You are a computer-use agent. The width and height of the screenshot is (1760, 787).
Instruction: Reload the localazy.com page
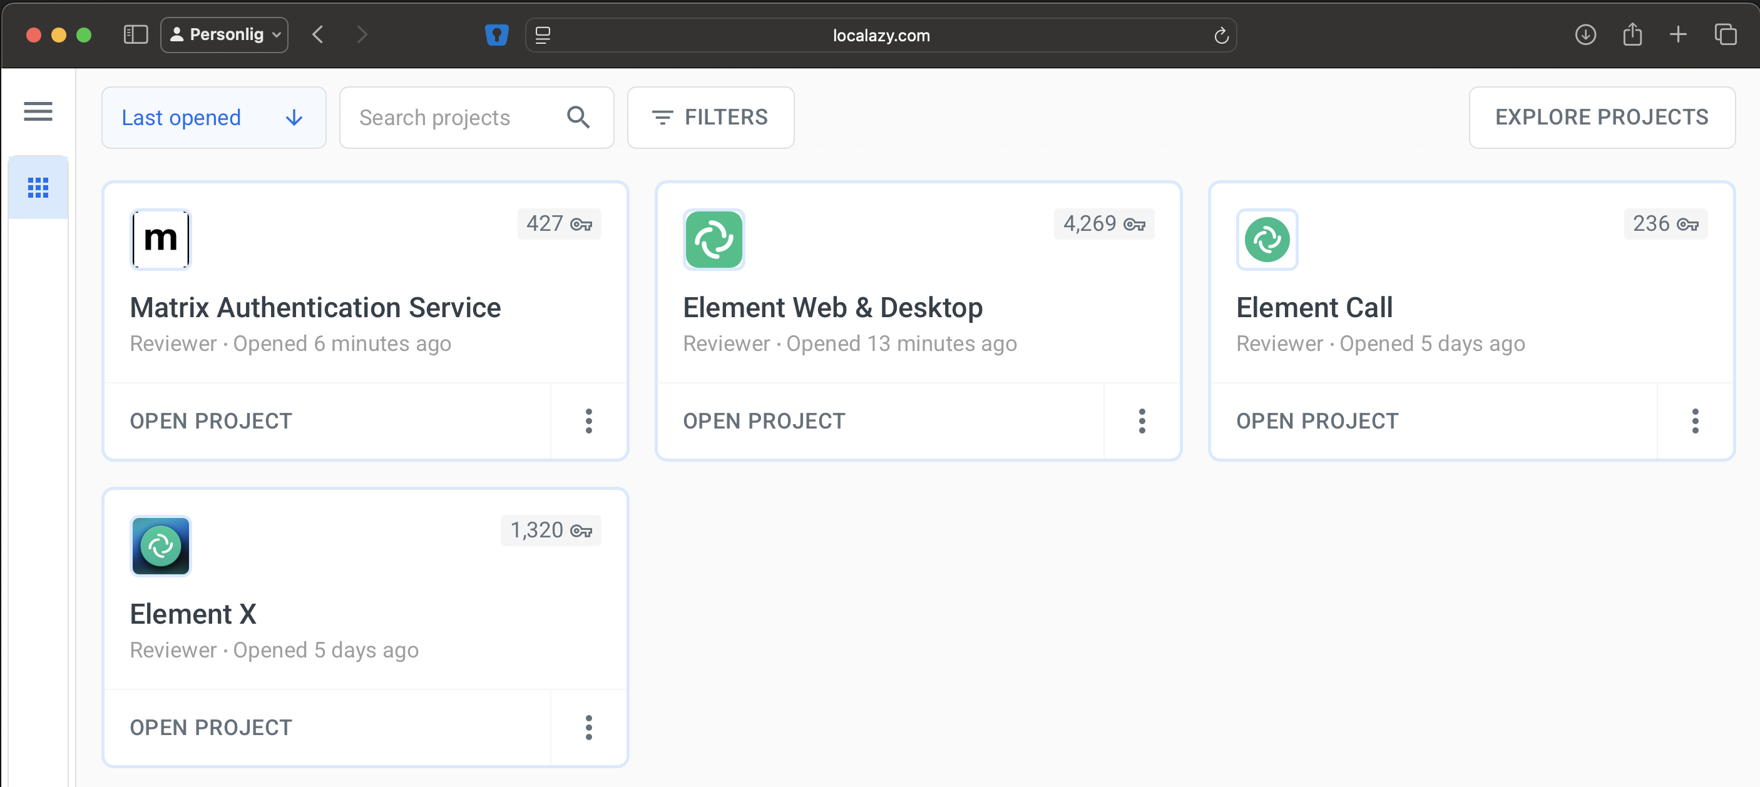pos(1221,36)
